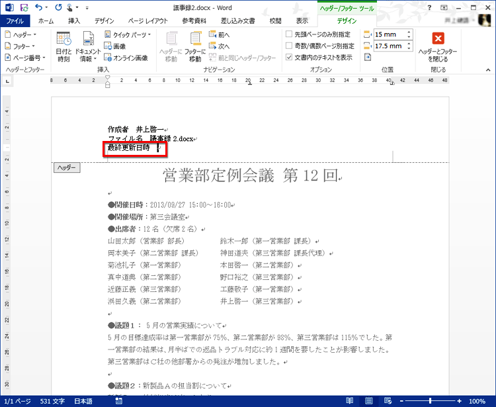Screen dimensions: 496x407
Task: Click the Redo icon in title bar
Action: [x=58, y=7]
